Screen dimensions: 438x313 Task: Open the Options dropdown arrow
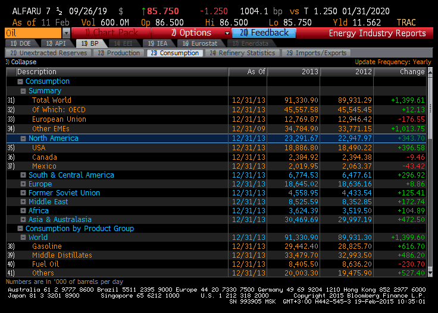click(x=227, y=33)
